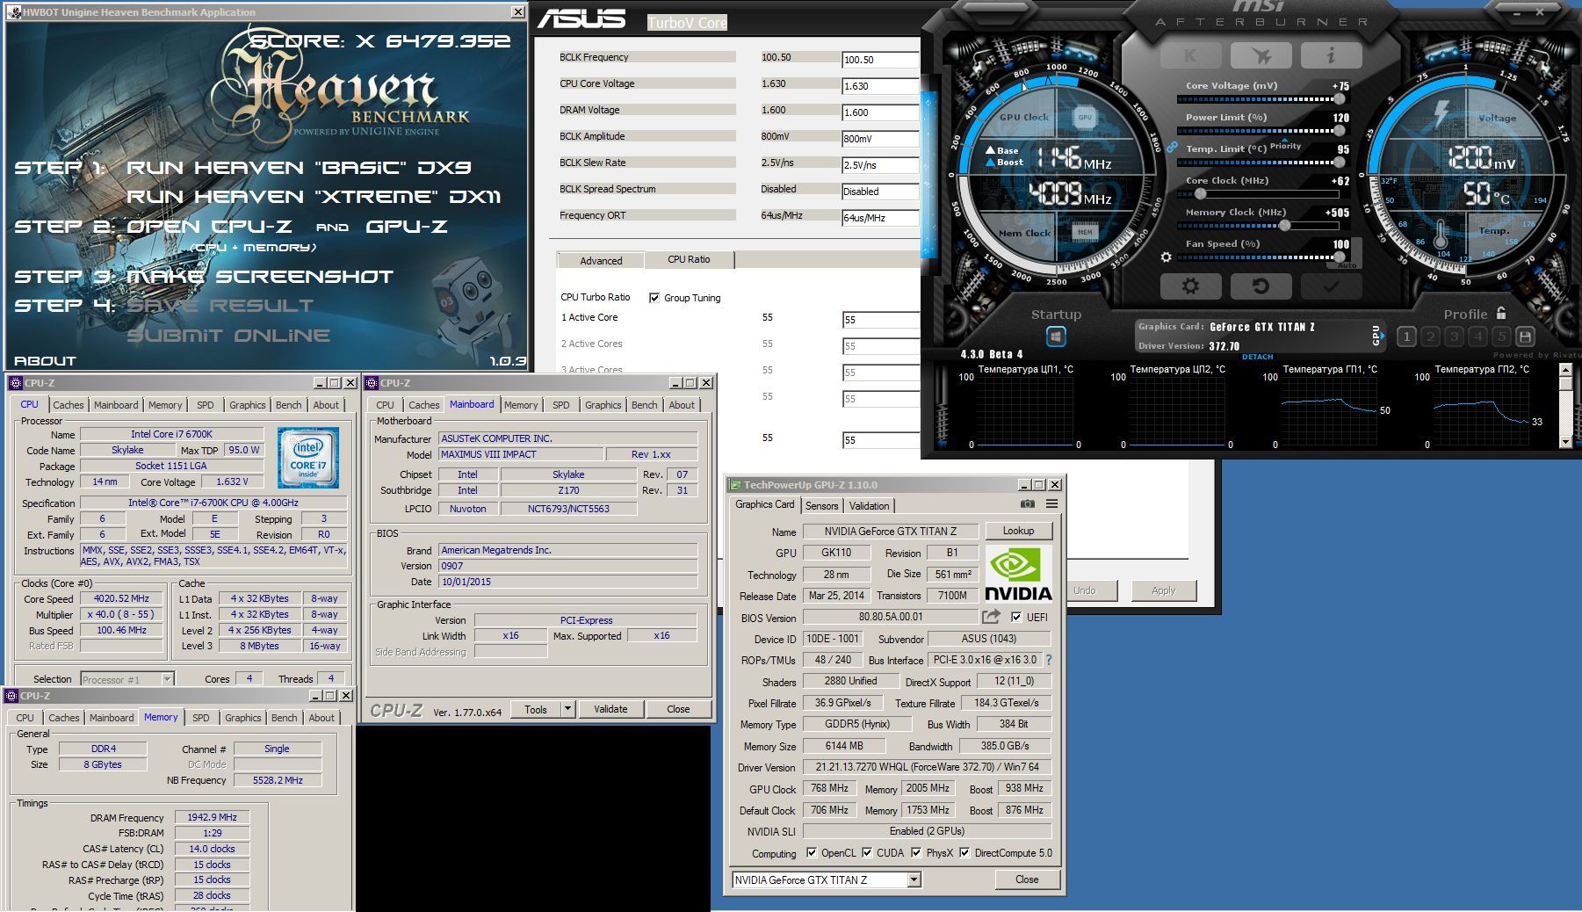Toggle the CUDA checkbox in GPU-Z
The image size is (1582, 912).
click(867, 852)
